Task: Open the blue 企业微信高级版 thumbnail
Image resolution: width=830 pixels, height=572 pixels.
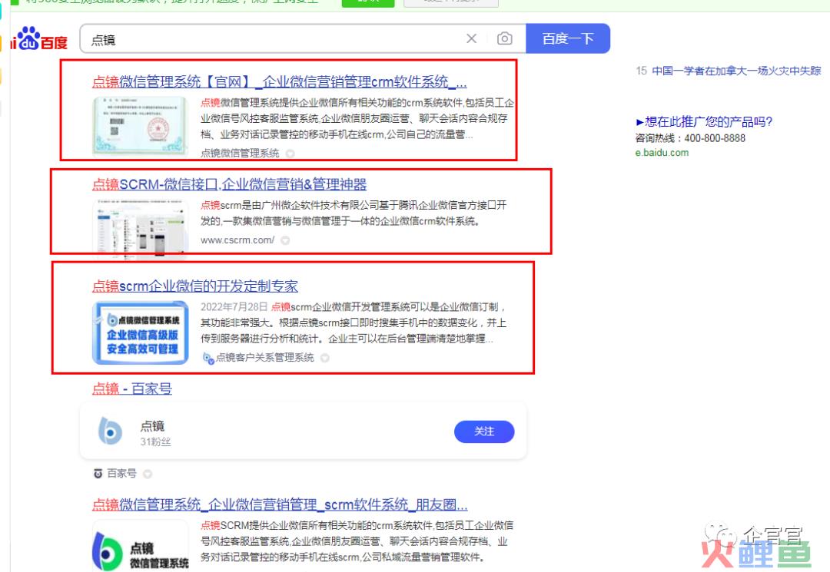Action: pos(140,332)
